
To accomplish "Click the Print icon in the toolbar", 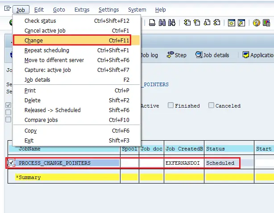I will pos(152,23).
